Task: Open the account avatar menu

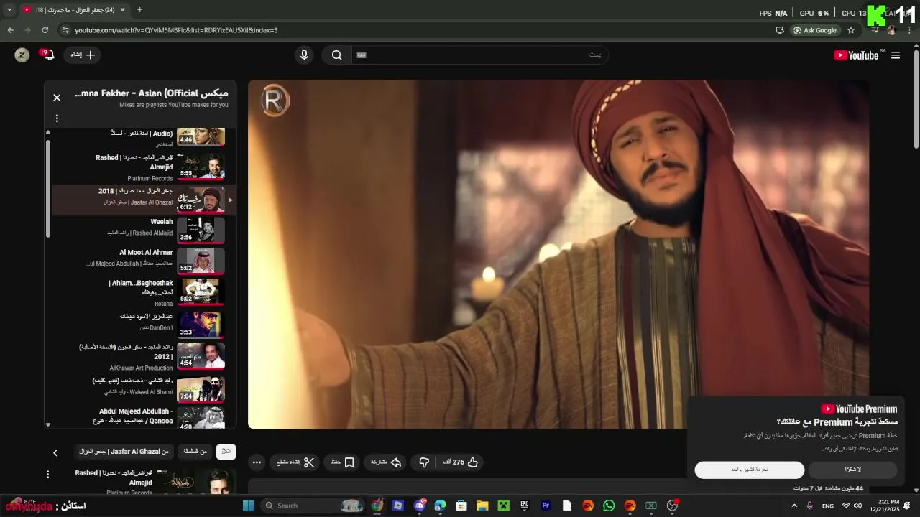Action: (x=22, y=55)
